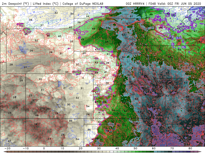The image size is (205, 153).
Task: Click the dewpoint value '67' on the map
Action: tap(169, 127)
